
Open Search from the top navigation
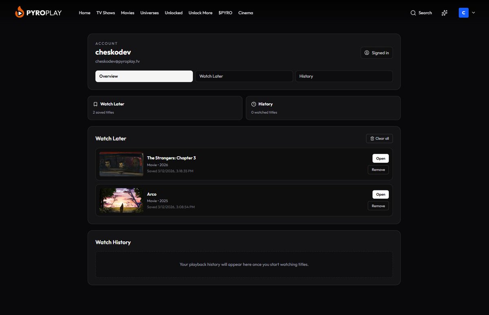coord(421,13)
